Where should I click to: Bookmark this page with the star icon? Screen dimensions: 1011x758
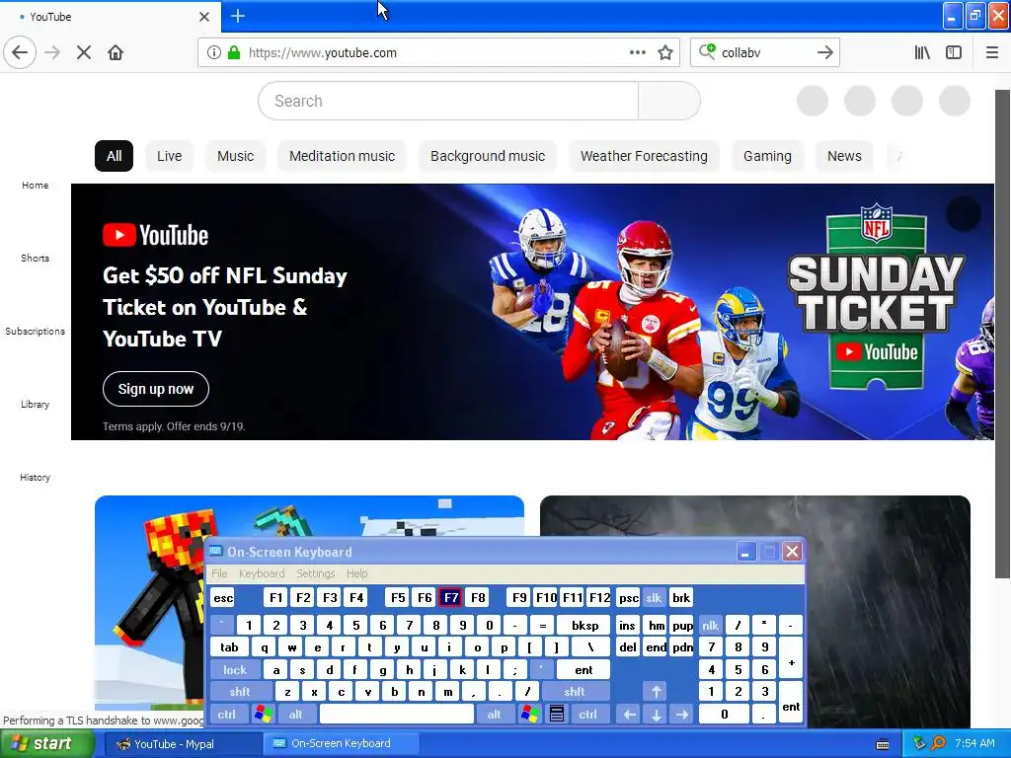665,52
